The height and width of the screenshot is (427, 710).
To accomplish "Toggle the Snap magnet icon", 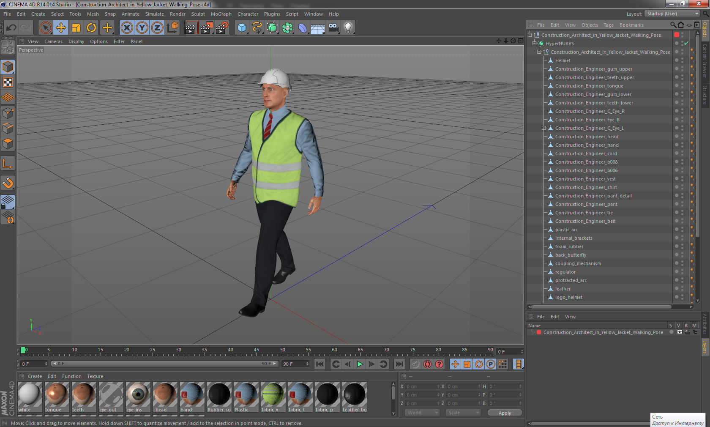I will tap(8, 183).
